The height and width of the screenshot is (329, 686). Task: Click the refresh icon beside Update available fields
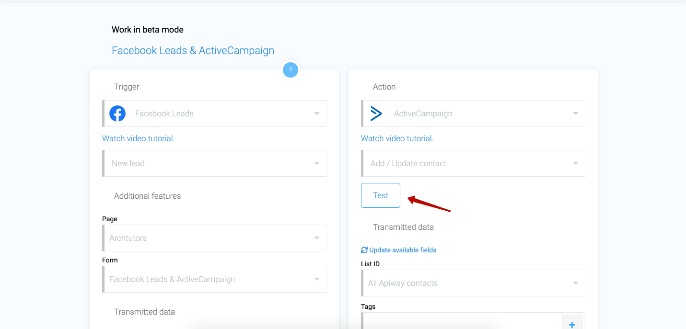point(364,250)
